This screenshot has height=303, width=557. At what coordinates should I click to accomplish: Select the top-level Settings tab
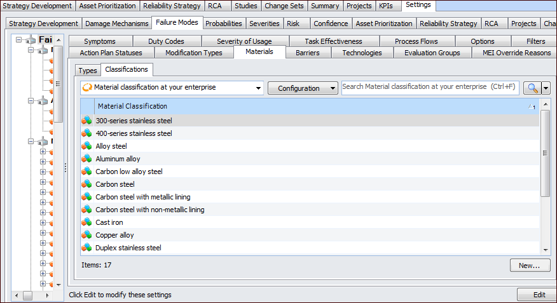[x=418, y=5]
